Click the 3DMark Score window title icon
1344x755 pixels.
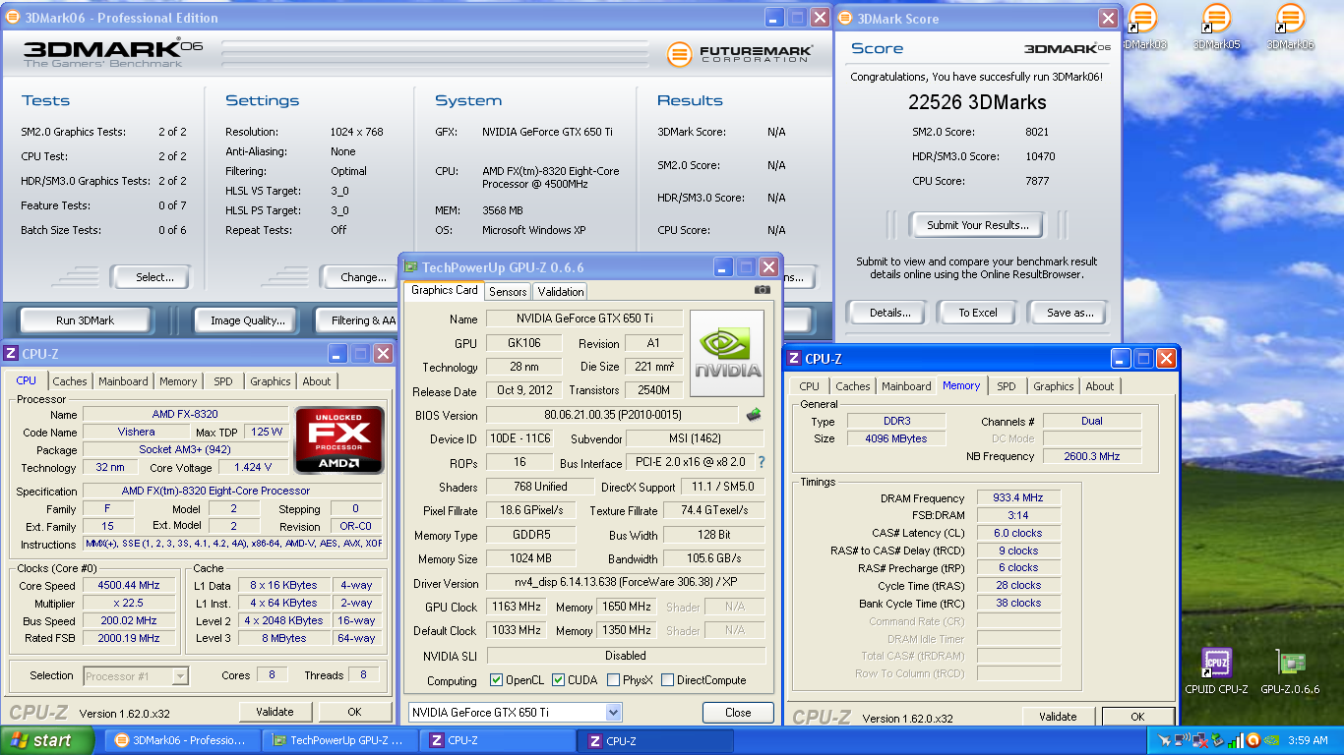pos(845,18)
